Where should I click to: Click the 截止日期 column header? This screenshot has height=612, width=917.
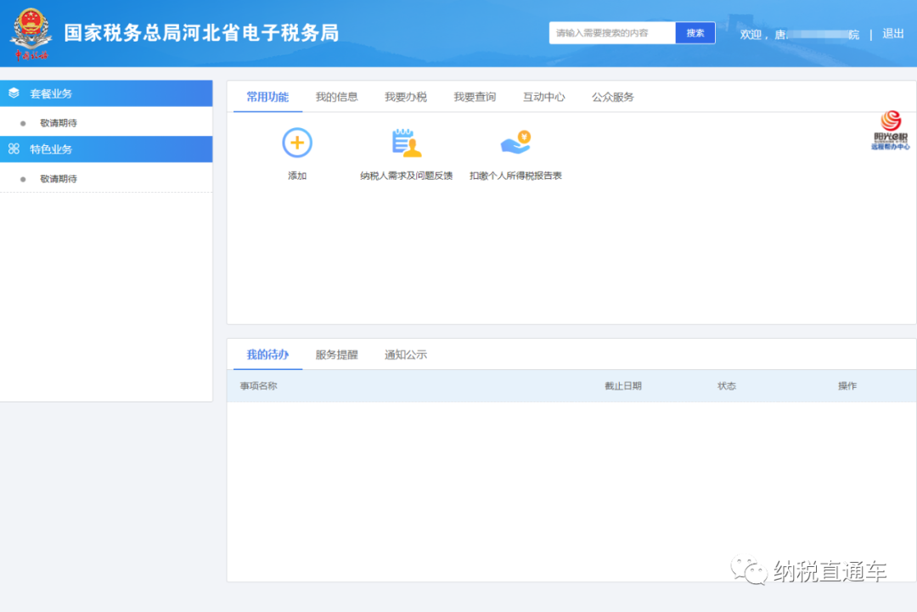(x=623, y=385)
